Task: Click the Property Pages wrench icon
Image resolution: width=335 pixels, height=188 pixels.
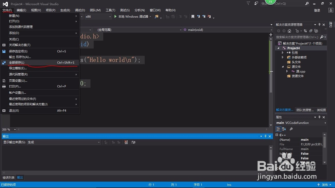Action: [291, 129]
